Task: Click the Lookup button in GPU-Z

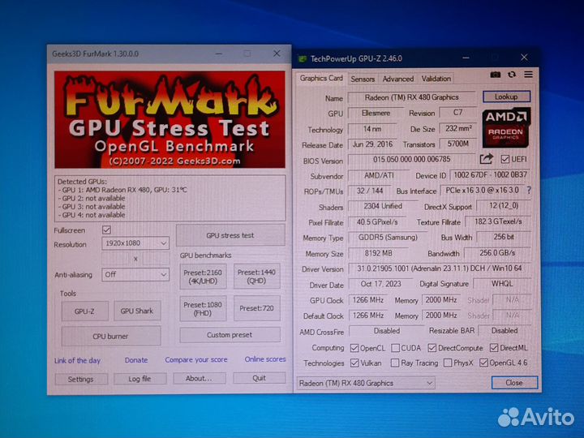Action: click(x=506, y=97)
